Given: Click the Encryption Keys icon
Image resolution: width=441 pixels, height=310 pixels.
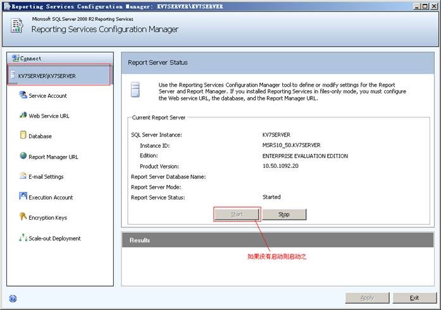Looking at the screenshot, I should coord(23,218).
